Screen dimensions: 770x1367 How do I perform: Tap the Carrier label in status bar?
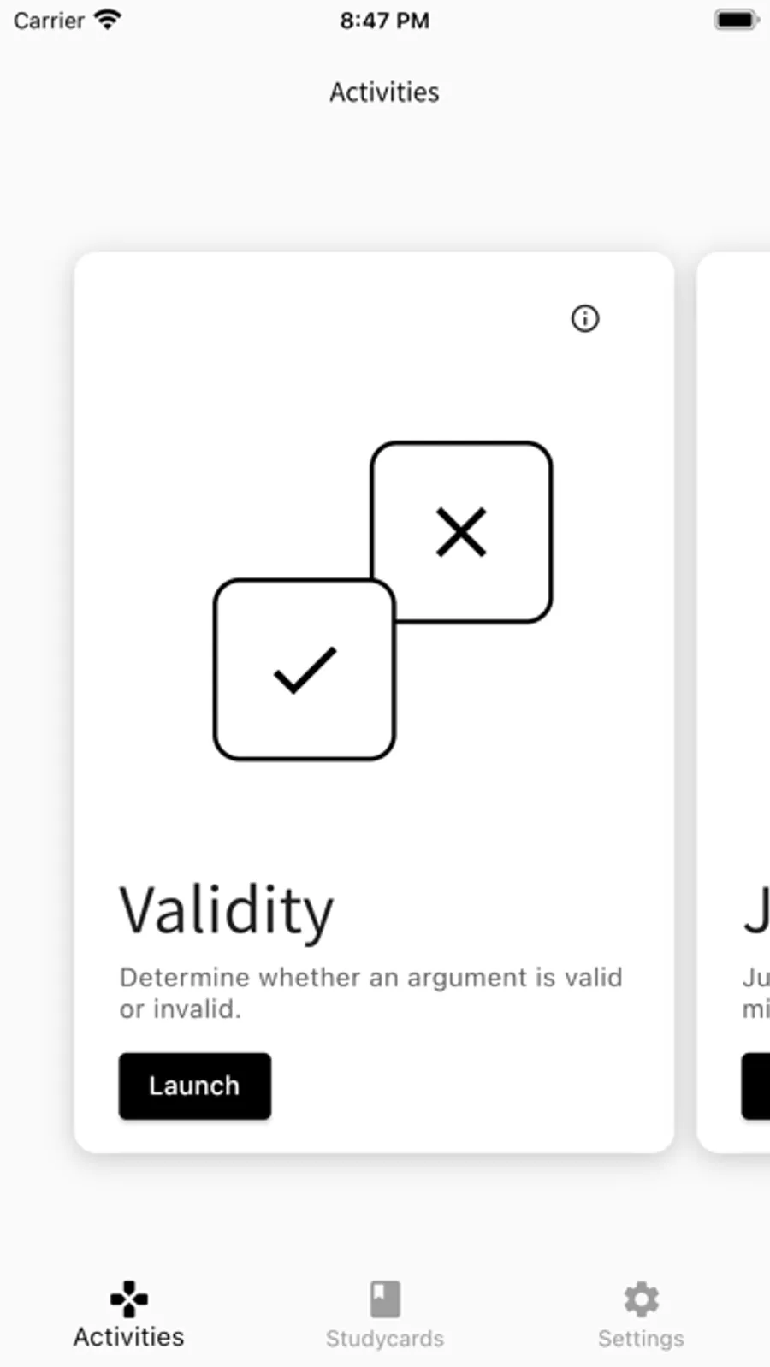click(49, 20)
